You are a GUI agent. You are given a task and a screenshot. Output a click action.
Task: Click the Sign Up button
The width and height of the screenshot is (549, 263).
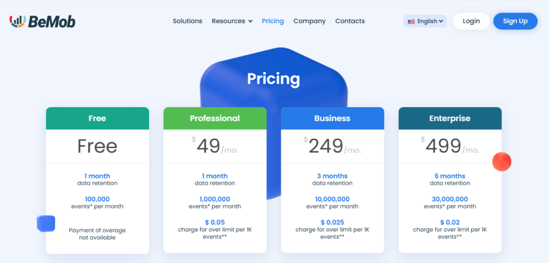[515, 21]
